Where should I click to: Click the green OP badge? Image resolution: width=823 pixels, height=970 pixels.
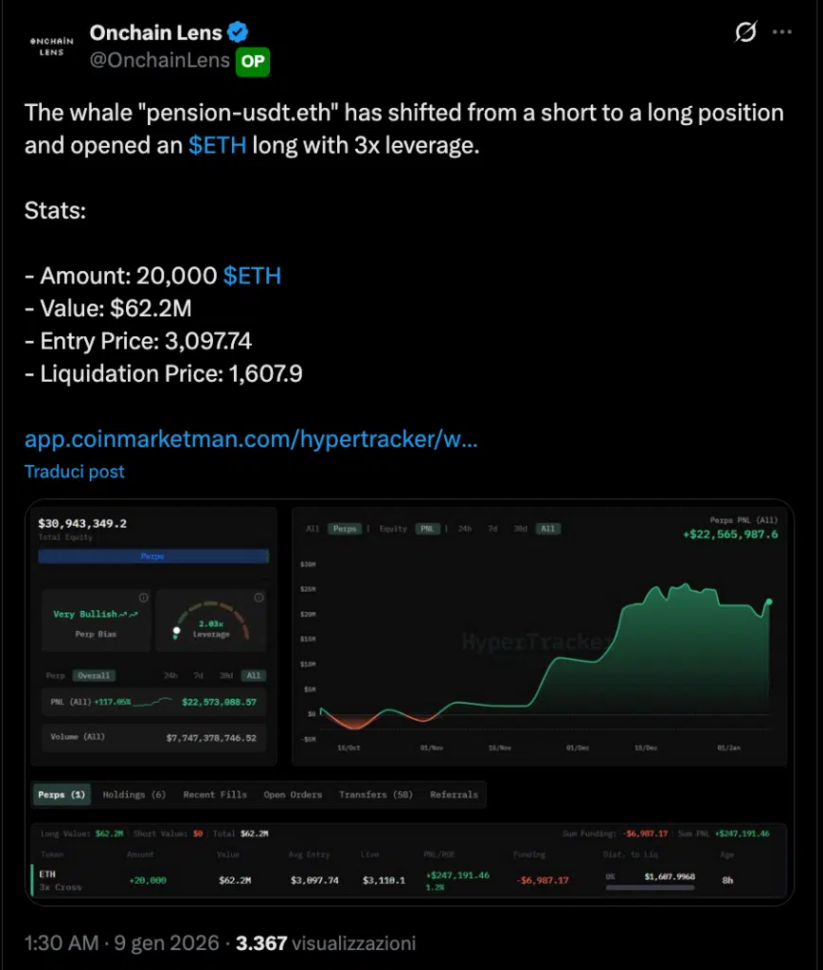251,61
